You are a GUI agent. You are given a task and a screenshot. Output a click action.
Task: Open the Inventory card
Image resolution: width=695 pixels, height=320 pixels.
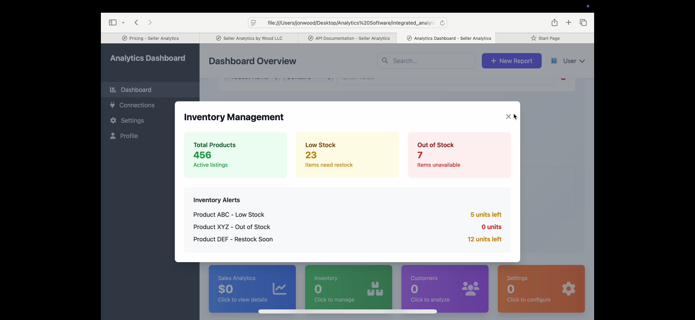coord(349,289)
